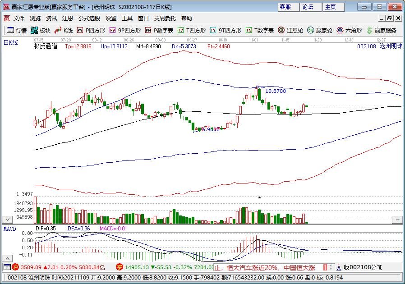This screenshot has height=284, width=405.
Task: Open the P数字表 tool
Action: point(159,30)
